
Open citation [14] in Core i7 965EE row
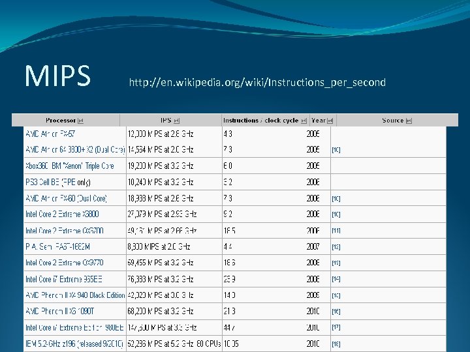pos(336,279)
